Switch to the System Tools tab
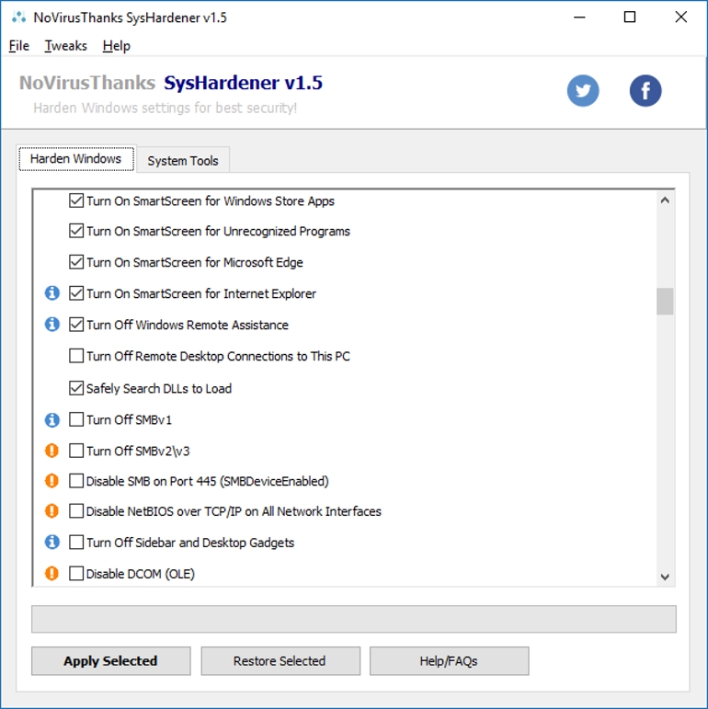 [183, 160]
